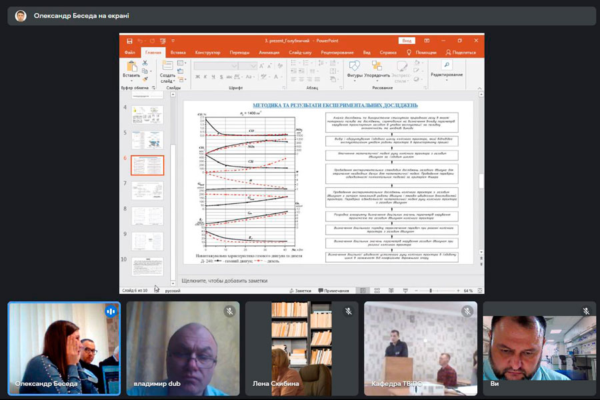Toggle strikethrough (abc) formatting
This screenshot has height=400, width=600.
[229, 77]
